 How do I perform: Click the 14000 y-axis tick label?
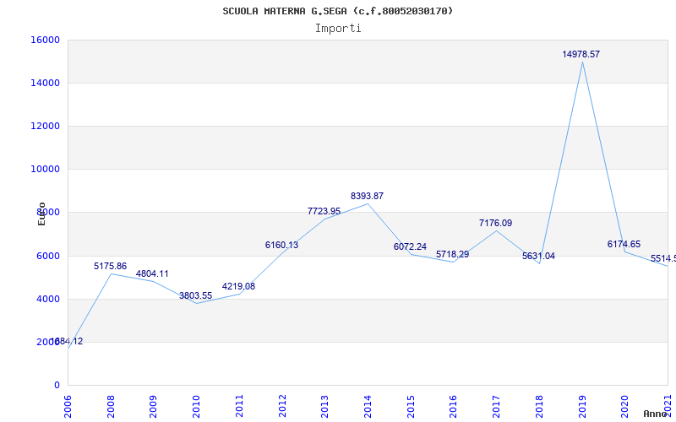click(x=45, y=83)
